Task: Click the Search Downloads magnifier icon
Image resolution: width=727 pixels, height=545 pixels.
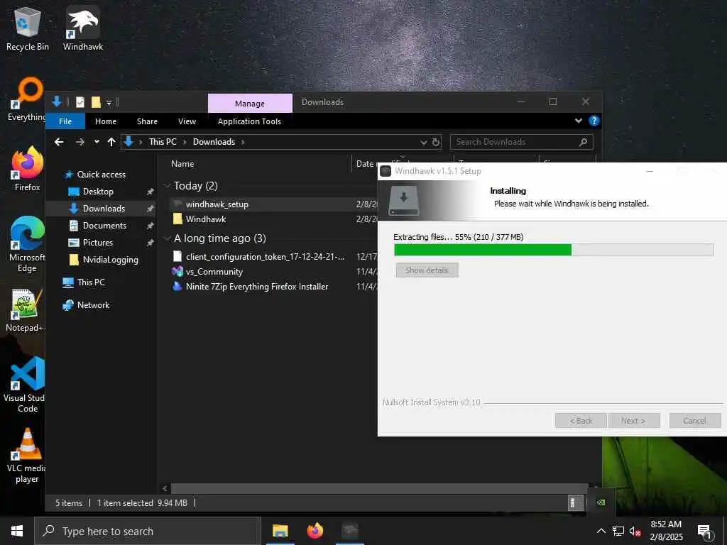Action: pyautogui.click(x=584, y=142)
